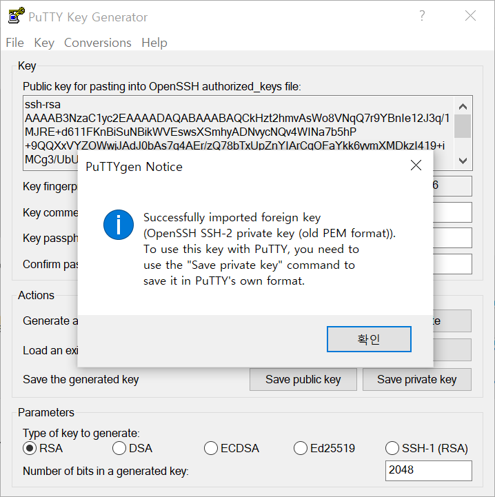Click the Key fingerprint field
This screenshot has height=497, width=495.
tap(452, 186)
